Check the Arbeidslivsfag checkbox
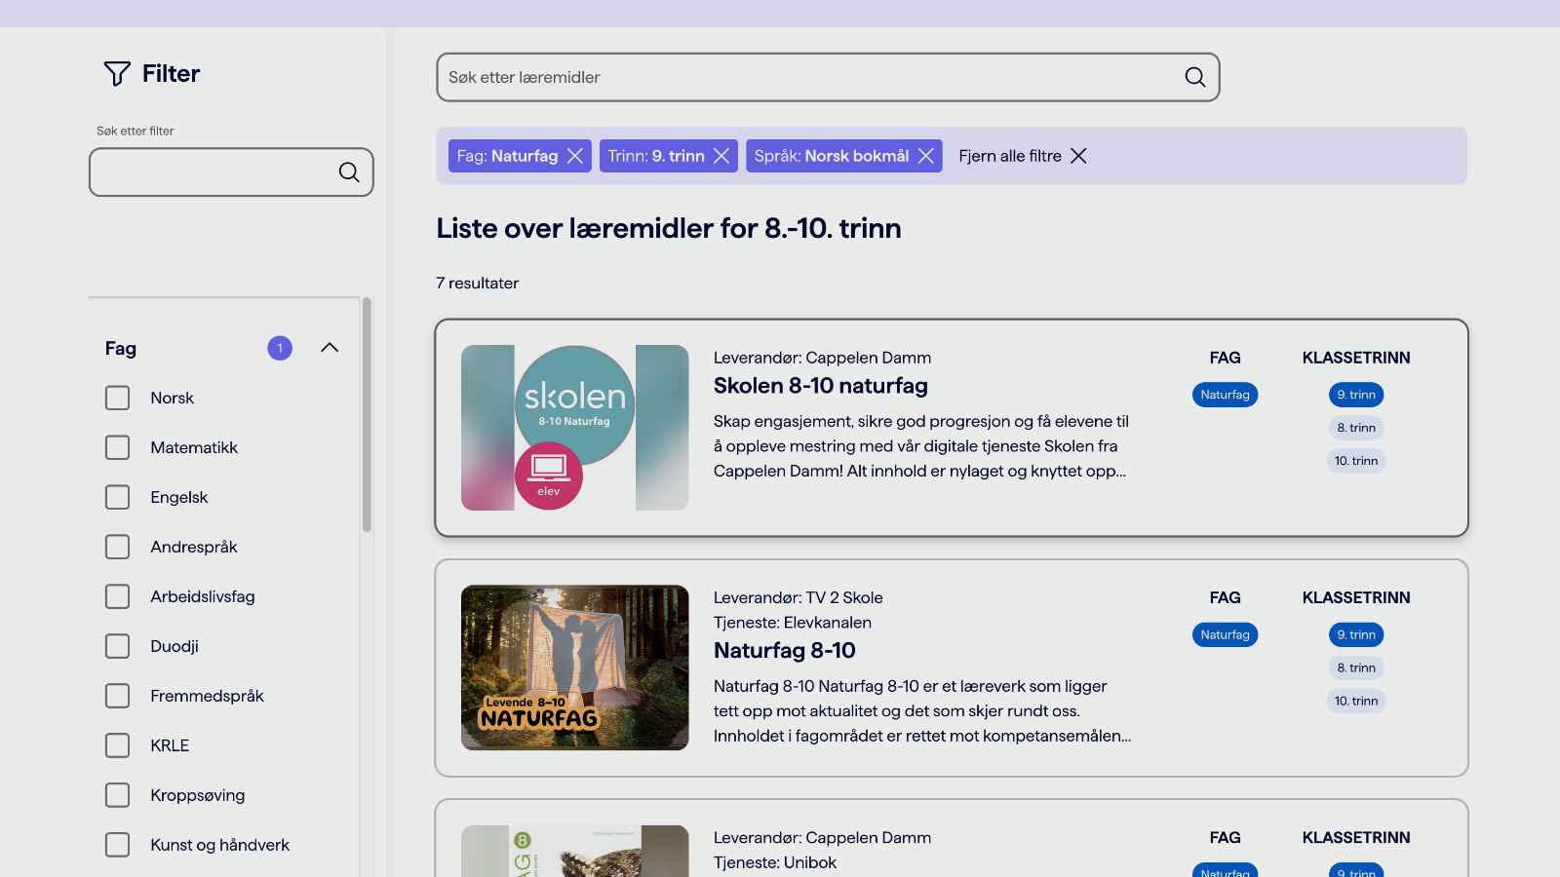 pyautogui.click(x=117, y=596)
